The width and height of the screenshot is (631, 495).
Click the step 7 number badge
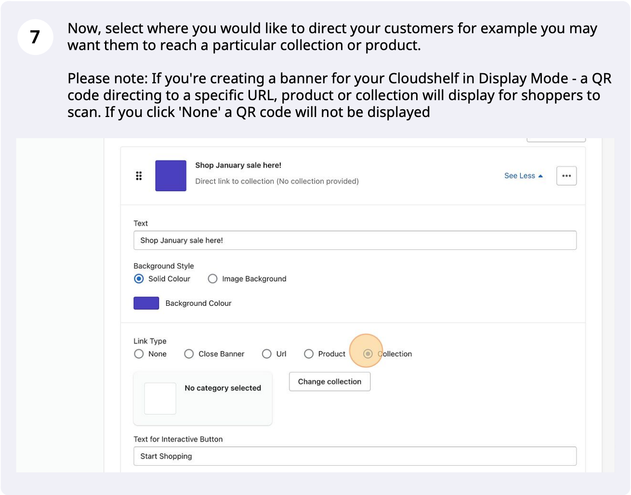point(35,37)
